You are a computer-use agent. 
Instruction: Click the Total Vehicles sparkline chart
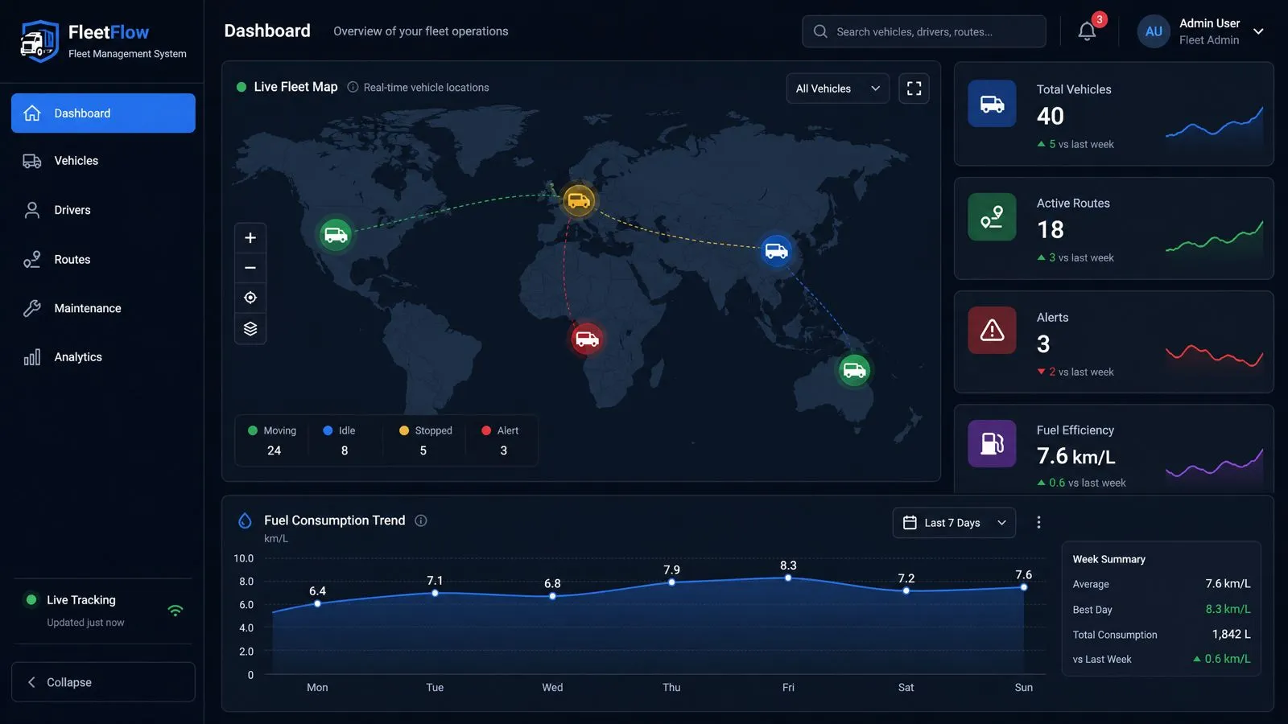point(1214,122)
